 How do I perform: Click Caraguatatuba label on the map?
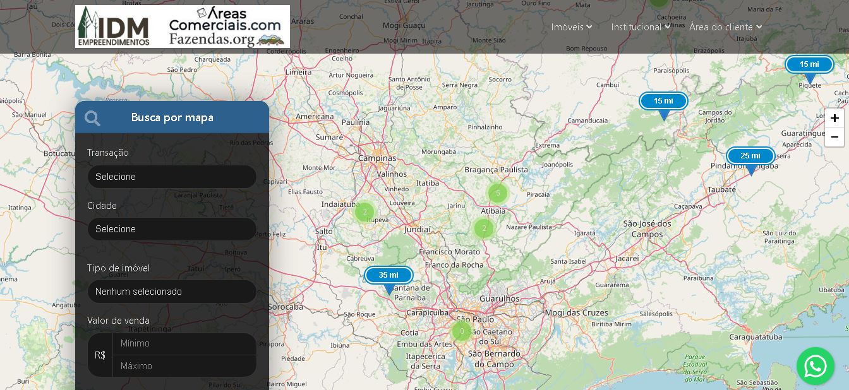[x=756, y=337]
